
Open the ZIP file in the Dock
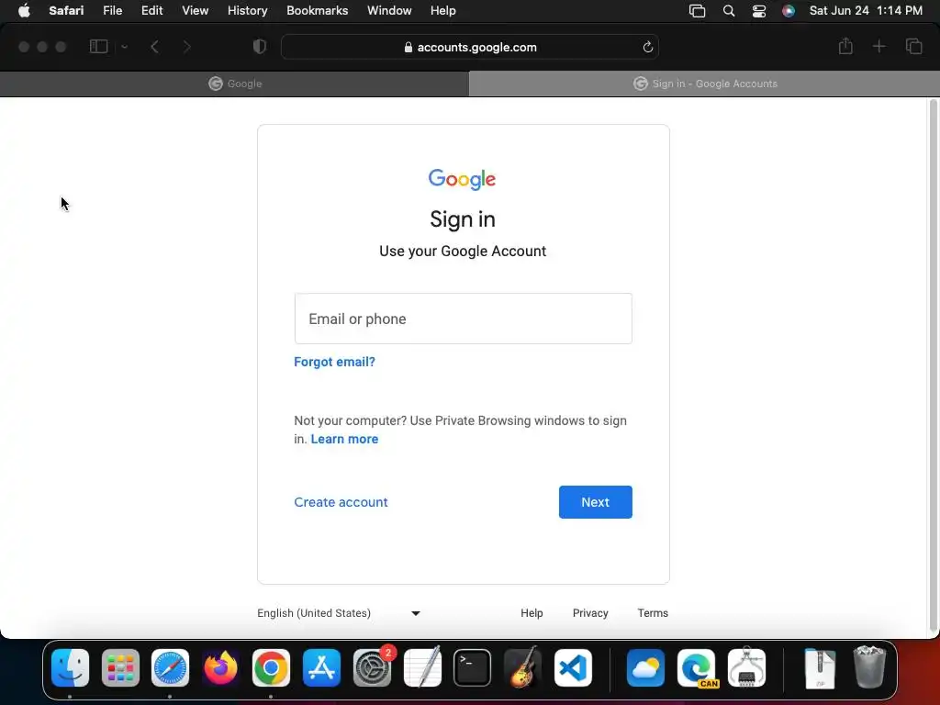tap(820, 668)
